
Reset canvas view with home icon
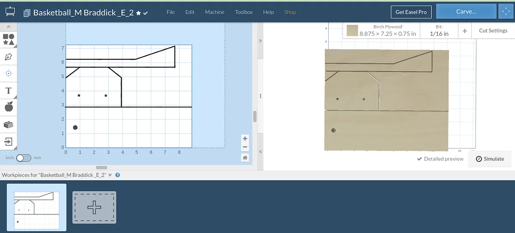coord(245,158)
